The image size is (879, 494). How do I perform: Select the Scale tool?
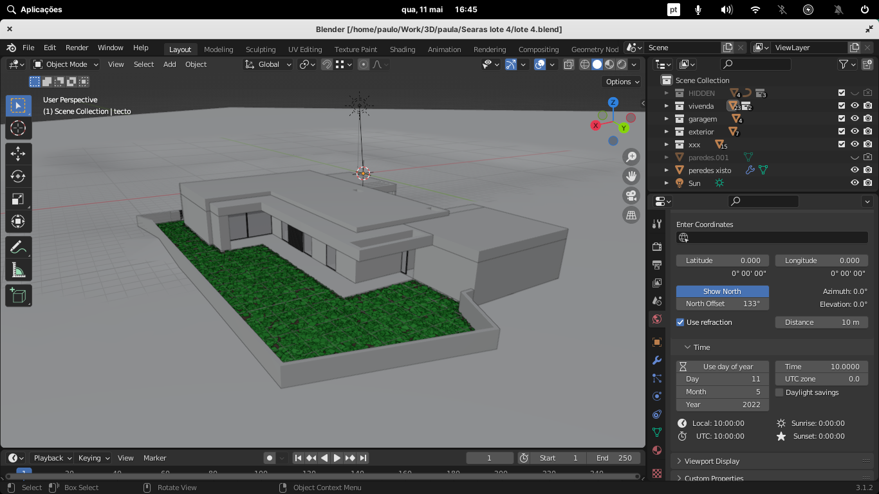pyautogui.click(x=18, y=199)
